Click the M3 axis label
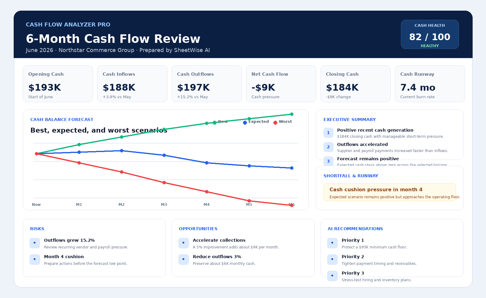The width and height of the screenshot is (486, 298). 164,205
